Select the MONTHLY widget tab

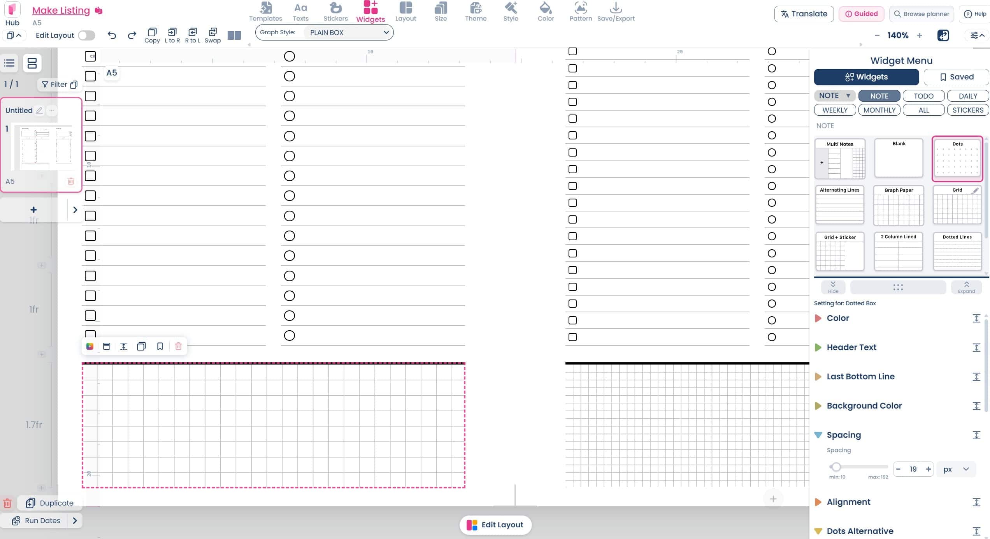point(879,110)
